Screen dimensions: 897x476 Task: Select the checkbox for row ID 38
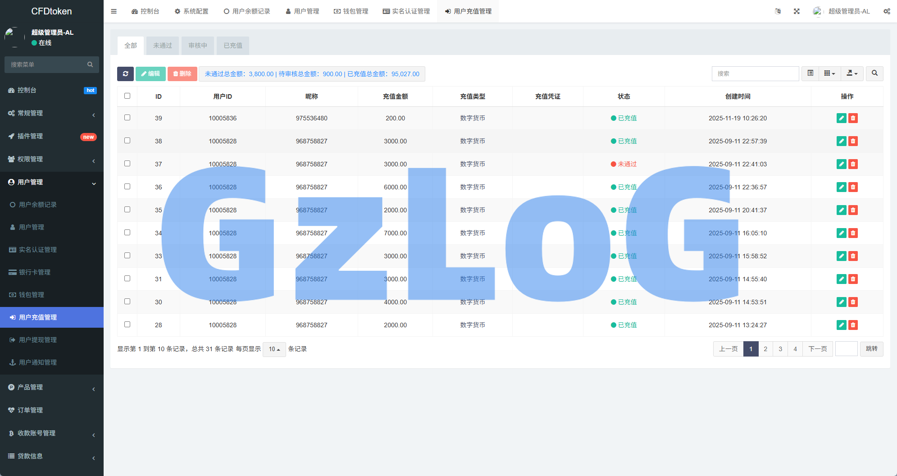(x=127, y=141)
